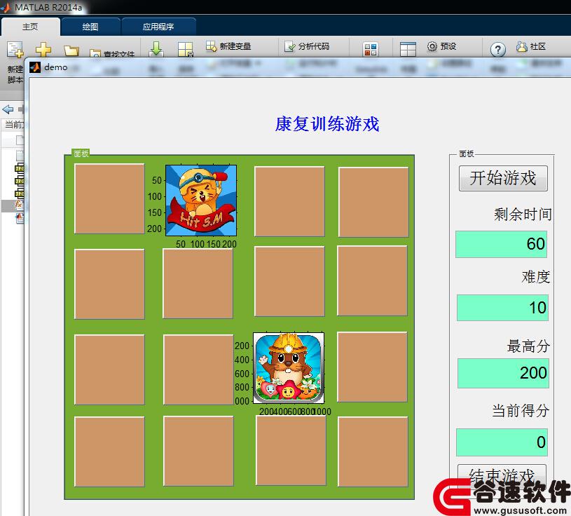Click the 难度 label
This screenshot has height=516, width=571.
(536, 277)
